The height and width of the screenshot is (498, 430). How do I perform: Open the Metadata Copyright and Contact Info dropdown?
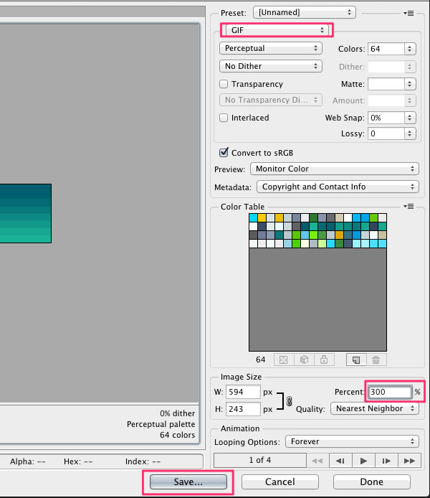338,187
